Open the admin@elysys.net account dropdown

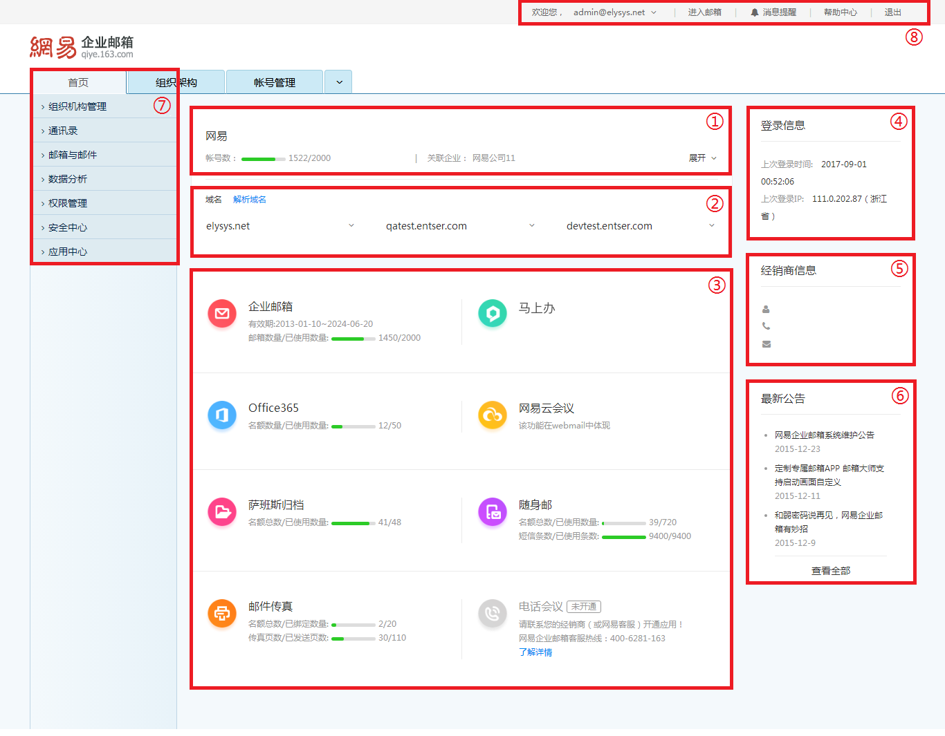(x=615, y=12)
